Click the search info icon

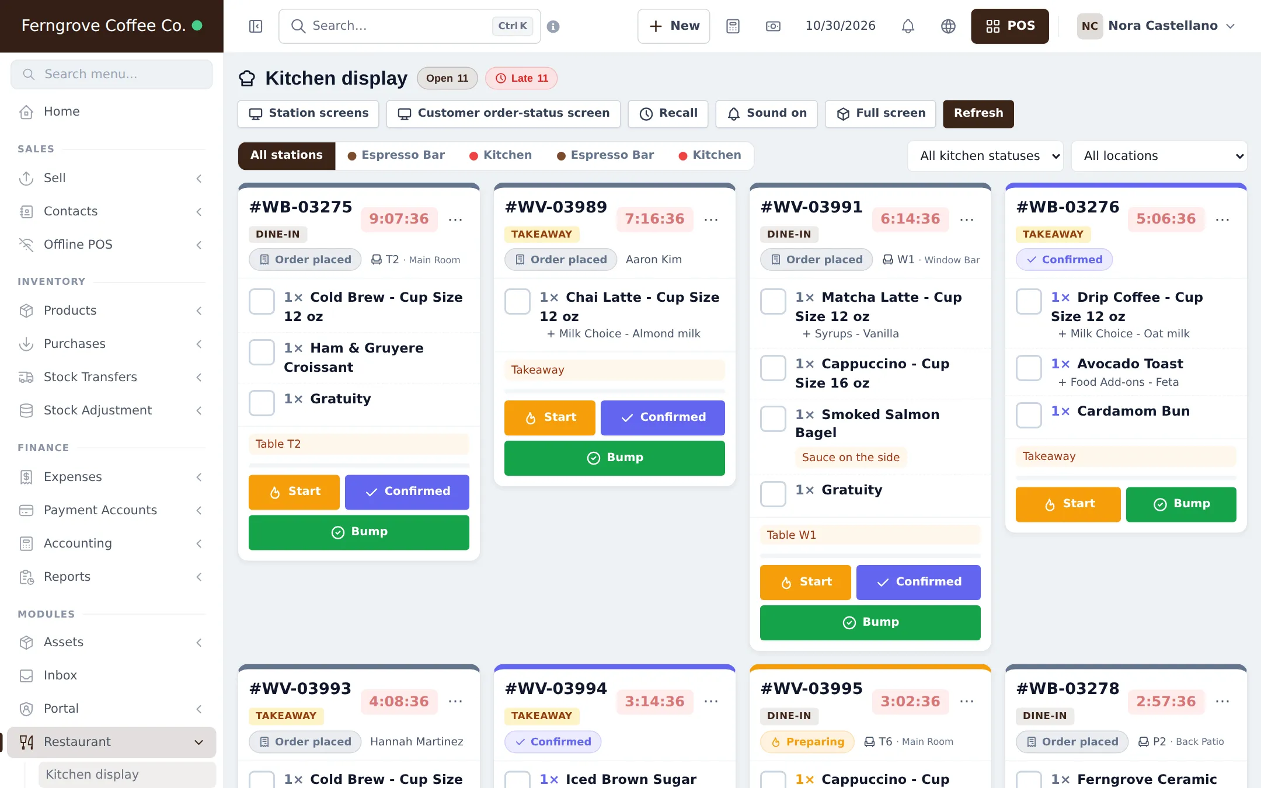pyautogui.click(x=553, y=26)
